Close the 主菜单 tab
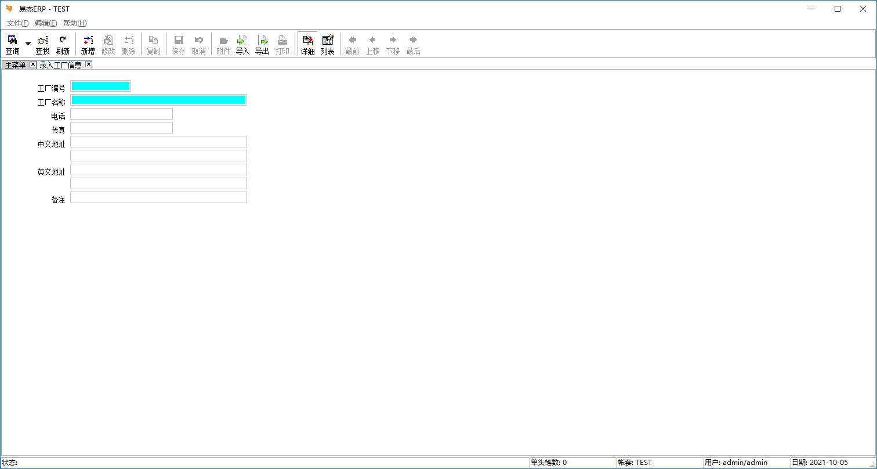 [x=33, y=64]
